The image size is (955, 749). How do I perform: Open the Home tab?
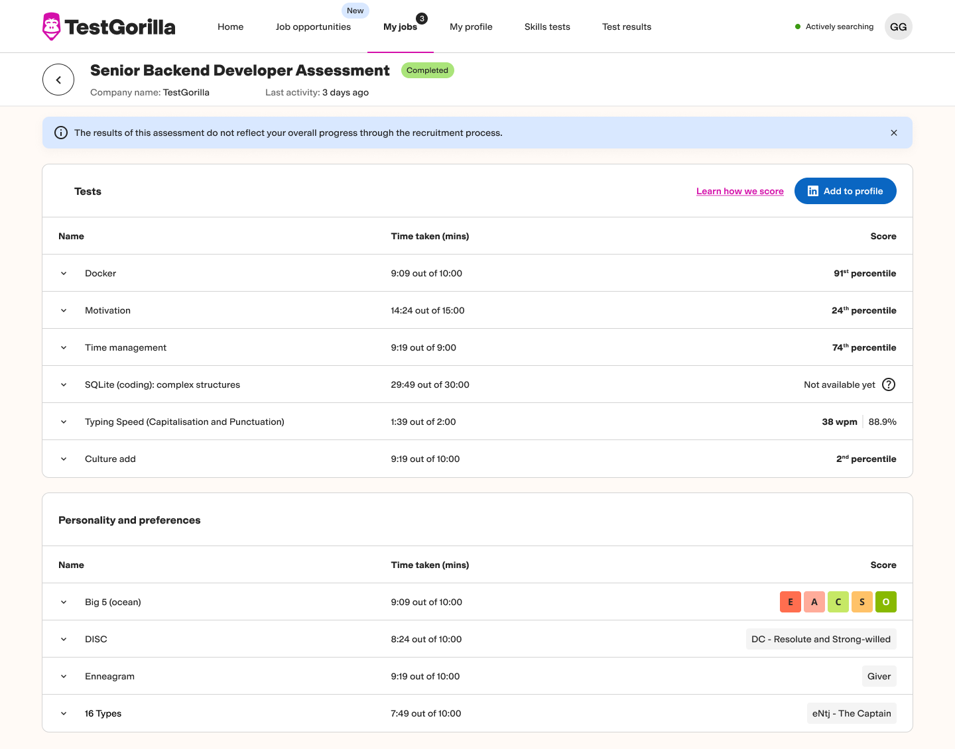(231, 27)
